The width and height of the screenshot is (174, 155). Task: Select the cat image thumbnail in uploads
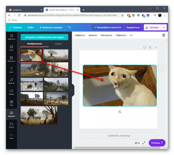31,55
